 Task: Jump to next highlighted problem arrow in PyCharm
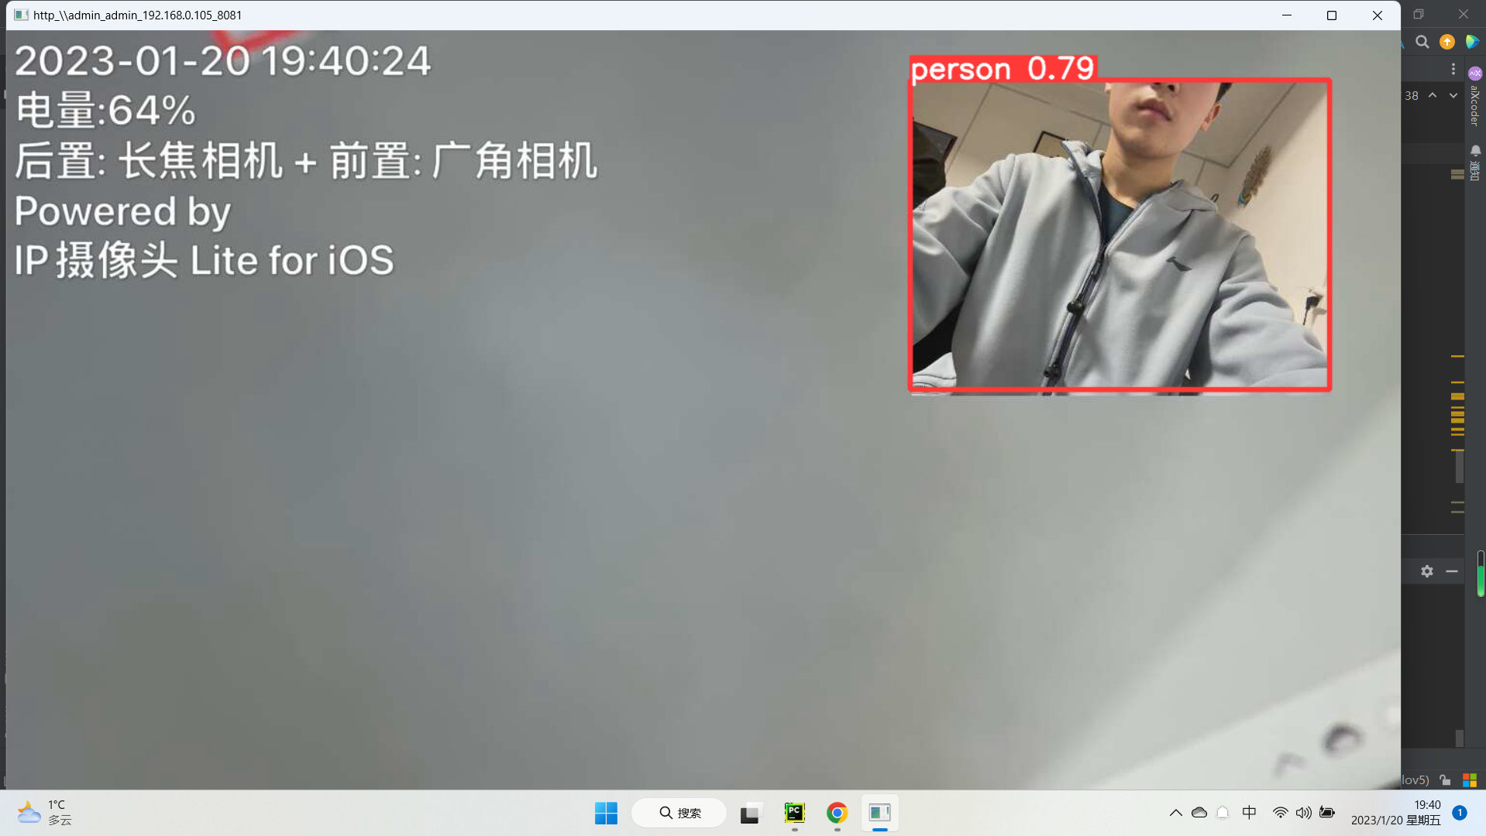click(1453, 95)
